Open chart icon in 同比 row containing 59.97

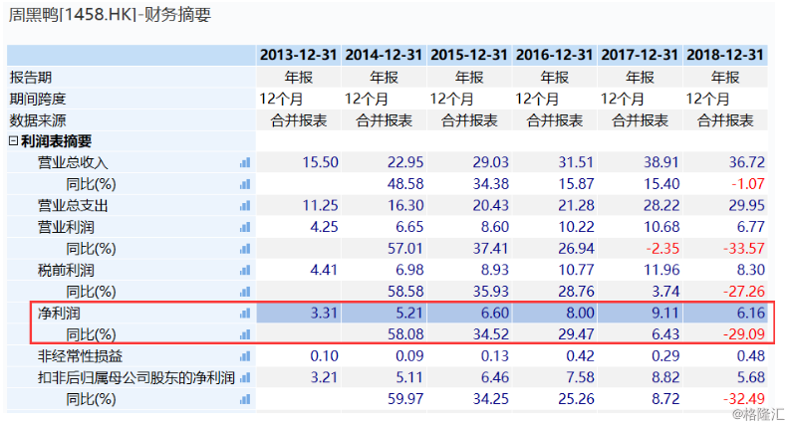pyautogui.click(x=245, y=399)
